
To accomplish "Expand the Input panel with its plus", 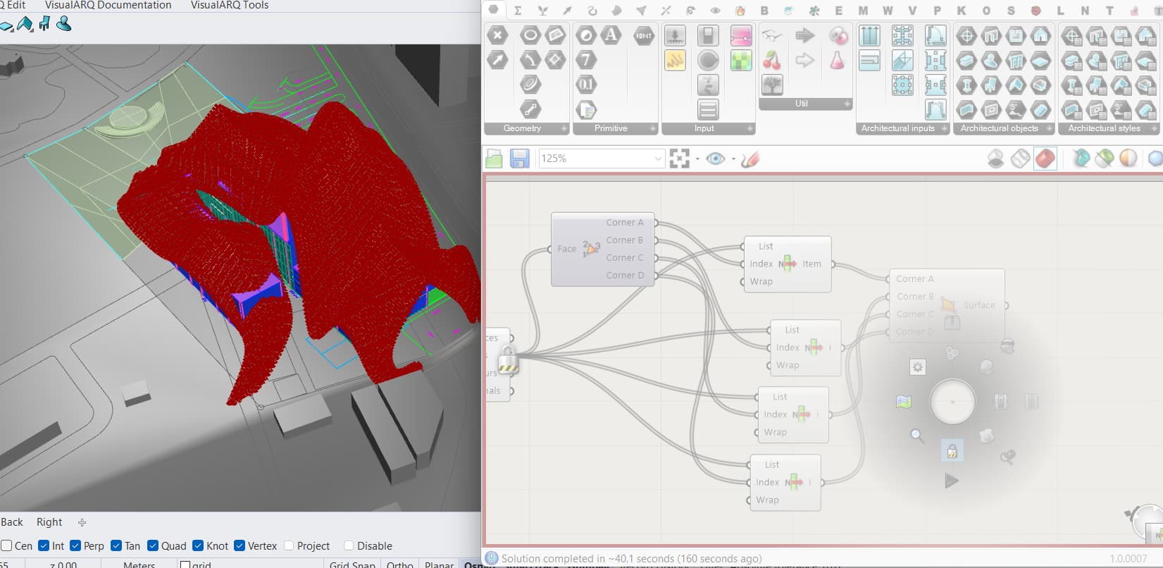I will coord(750,128).
